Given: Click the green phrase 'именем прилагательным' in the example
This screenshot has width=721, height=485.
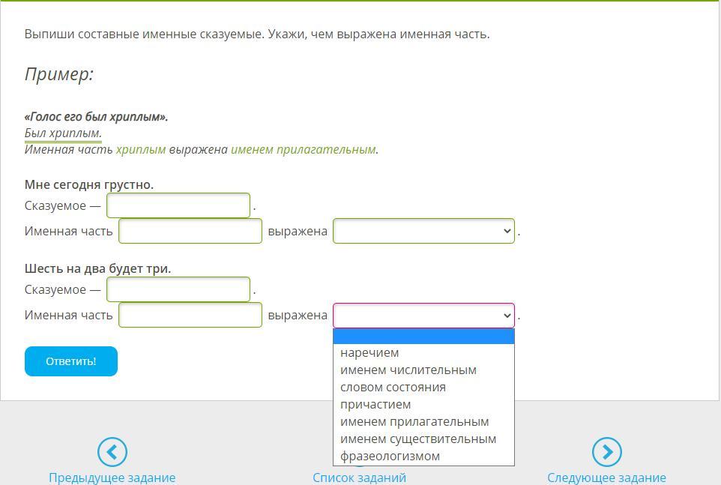Looking at the screenshot, I should click(x=303, y=150).
